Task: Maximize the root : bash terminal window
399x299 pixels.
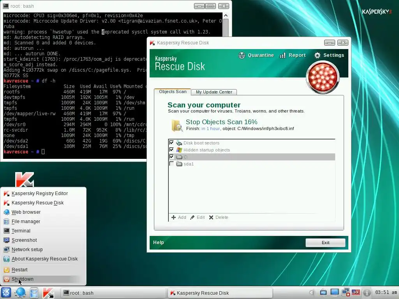Action: click(x=210, y=6)
